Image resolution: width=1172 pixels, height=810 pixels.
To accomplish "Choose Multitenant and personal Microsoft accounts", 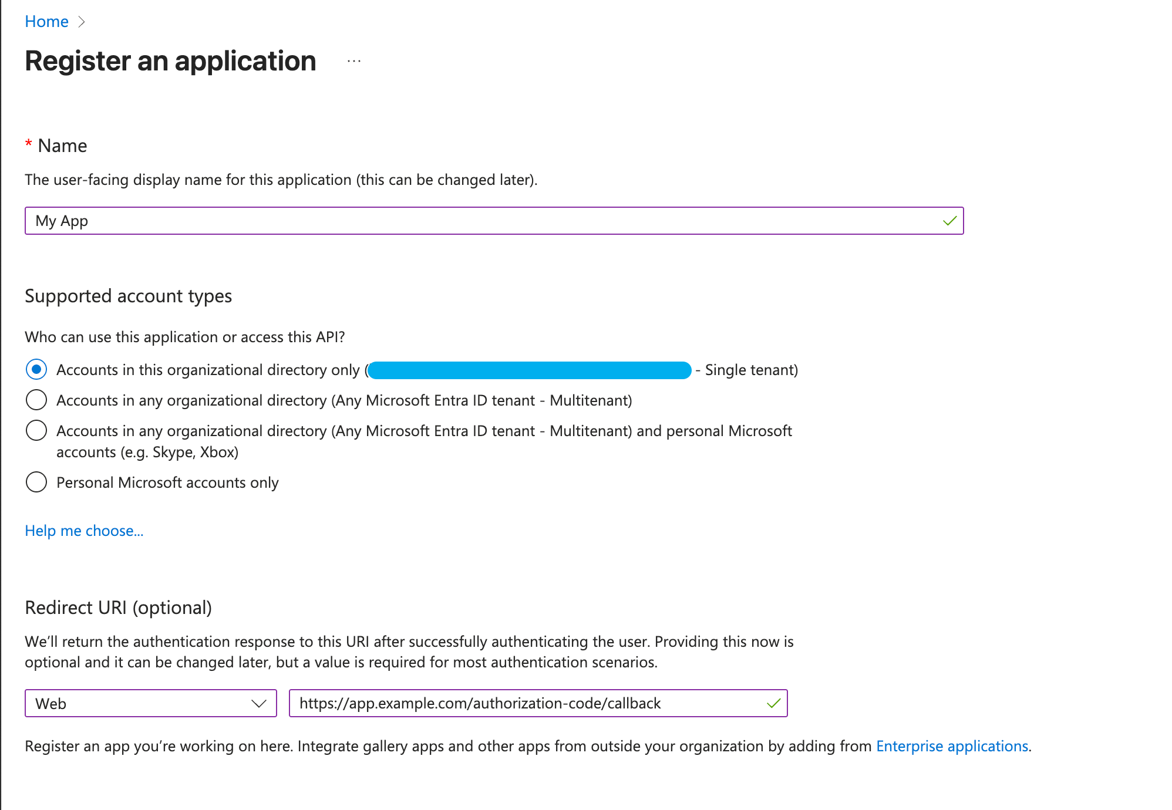I will [36, 430].
